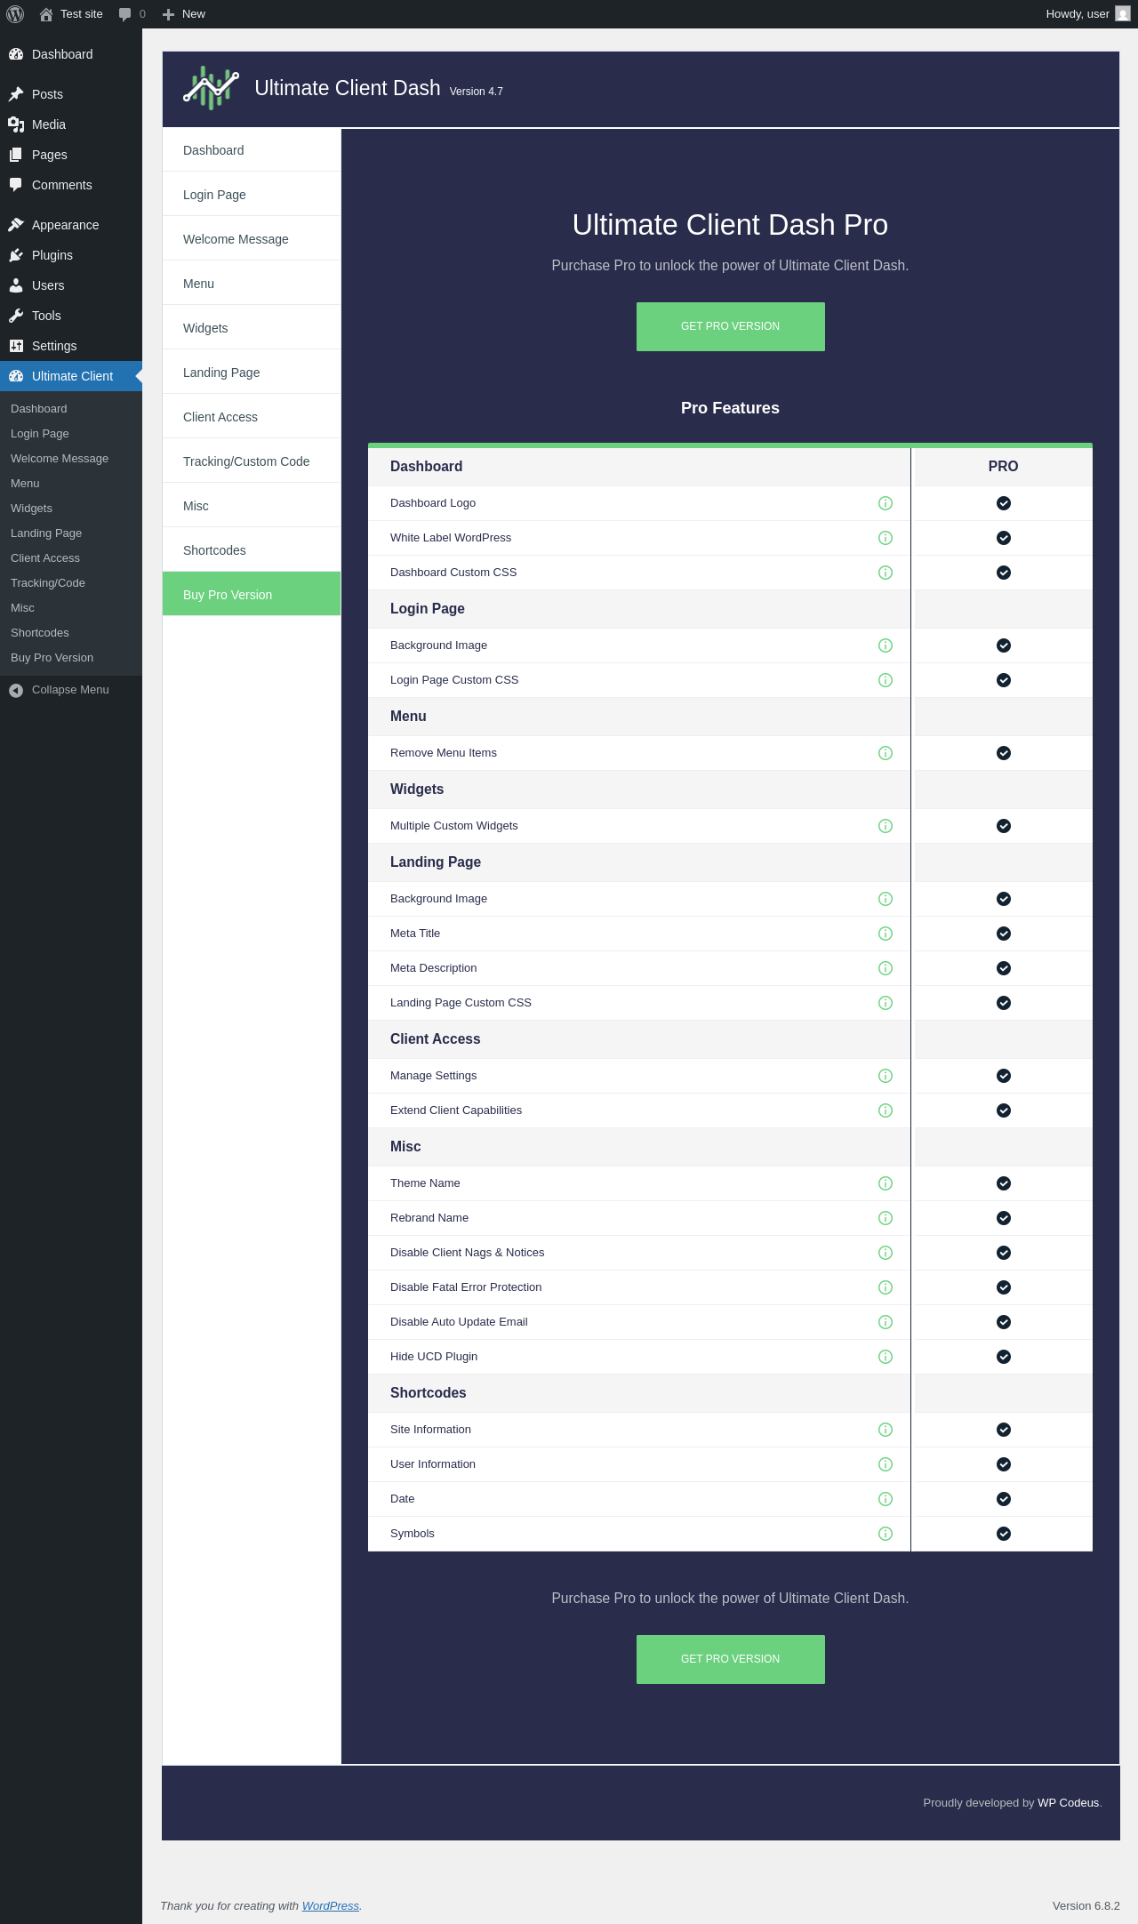Viewport: 1138px width, 1924px height.
Task: Select Ultimate Client in the sidebar
Action: tap(71, 376)
